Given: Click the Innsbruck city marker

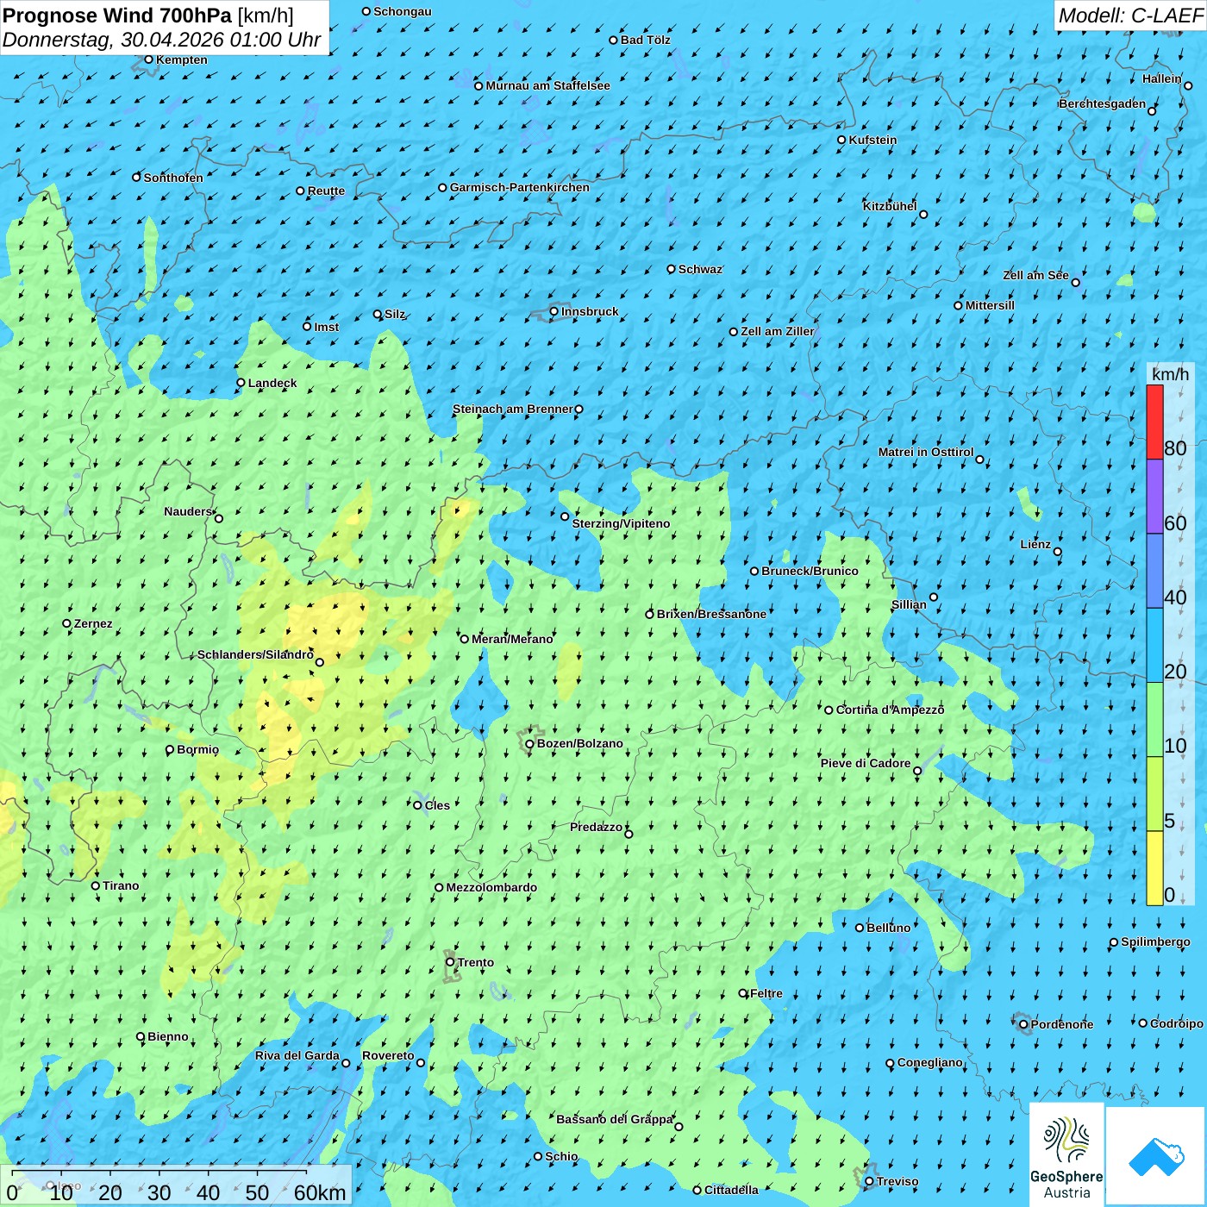Looking at the screenshot, I should (x=554, y=312).
